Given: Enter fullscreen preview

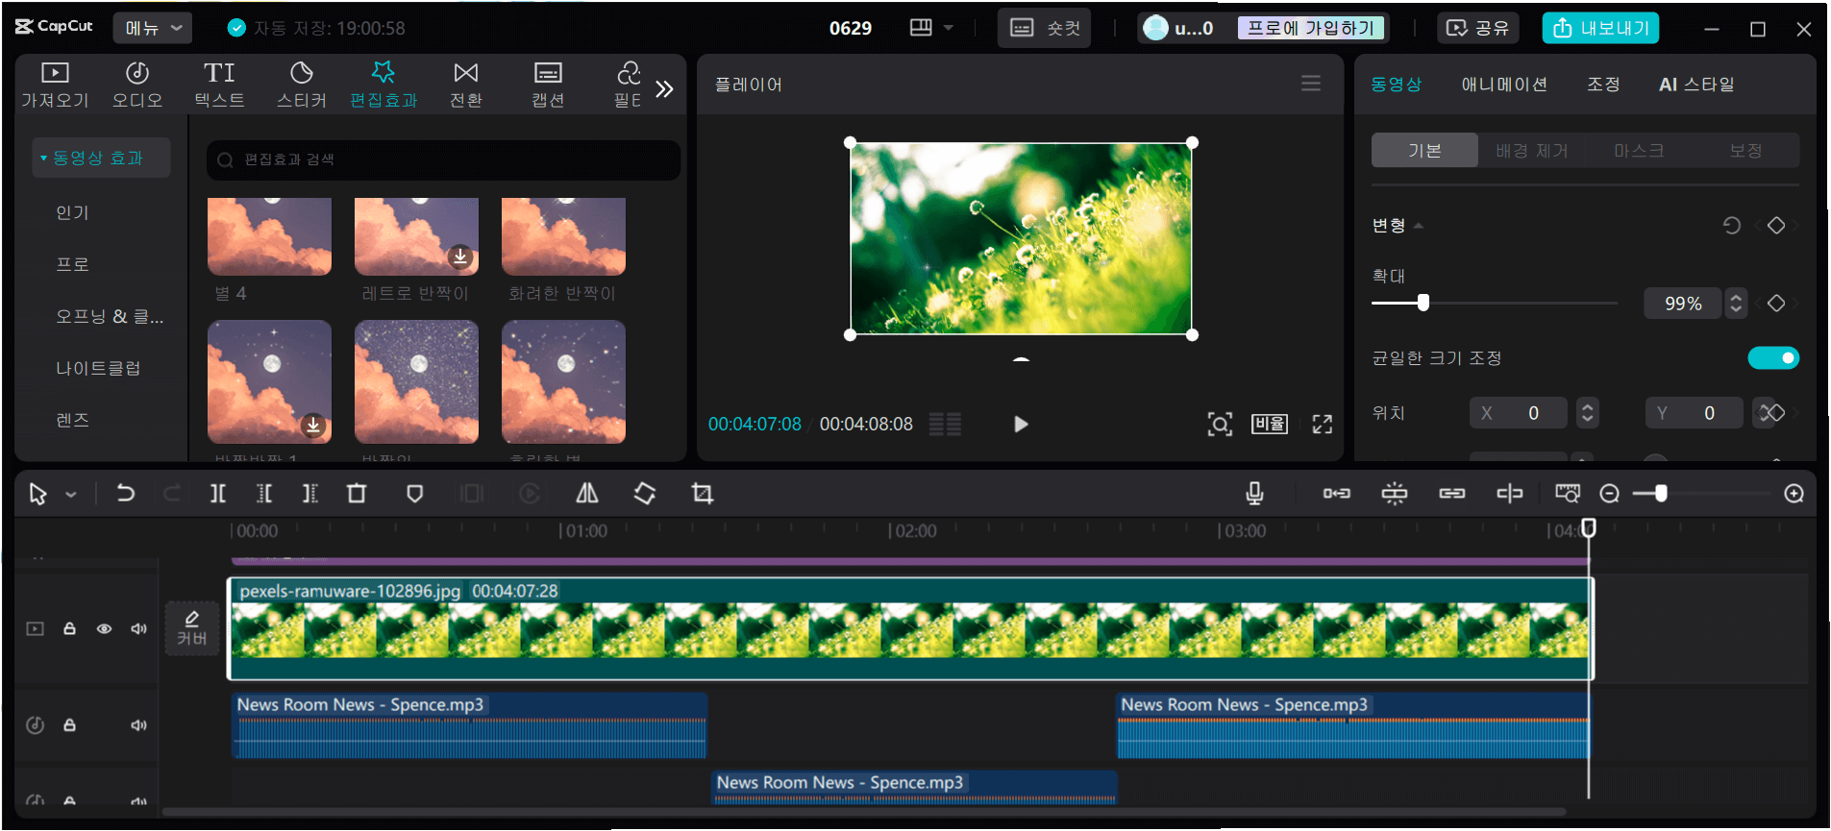Looking at the screenshot, I should click(x=1323, y=424).
